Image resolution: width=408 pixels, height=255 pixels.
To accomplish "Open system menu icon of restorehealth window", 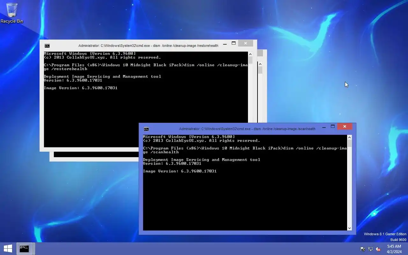I will pyautogui.click(x=47, y=46).
